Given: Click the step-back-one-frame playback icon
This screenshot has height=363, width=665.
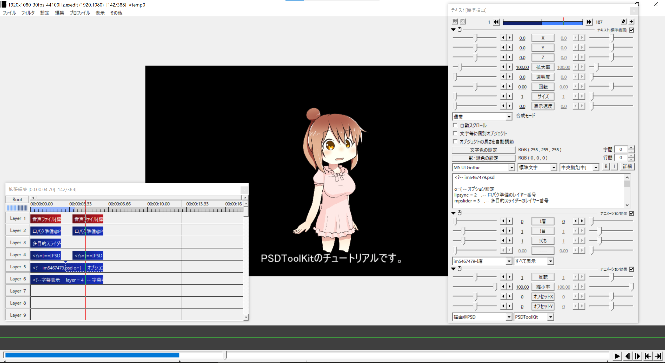Looking at the screenshot, I should [x=628, y=356].
